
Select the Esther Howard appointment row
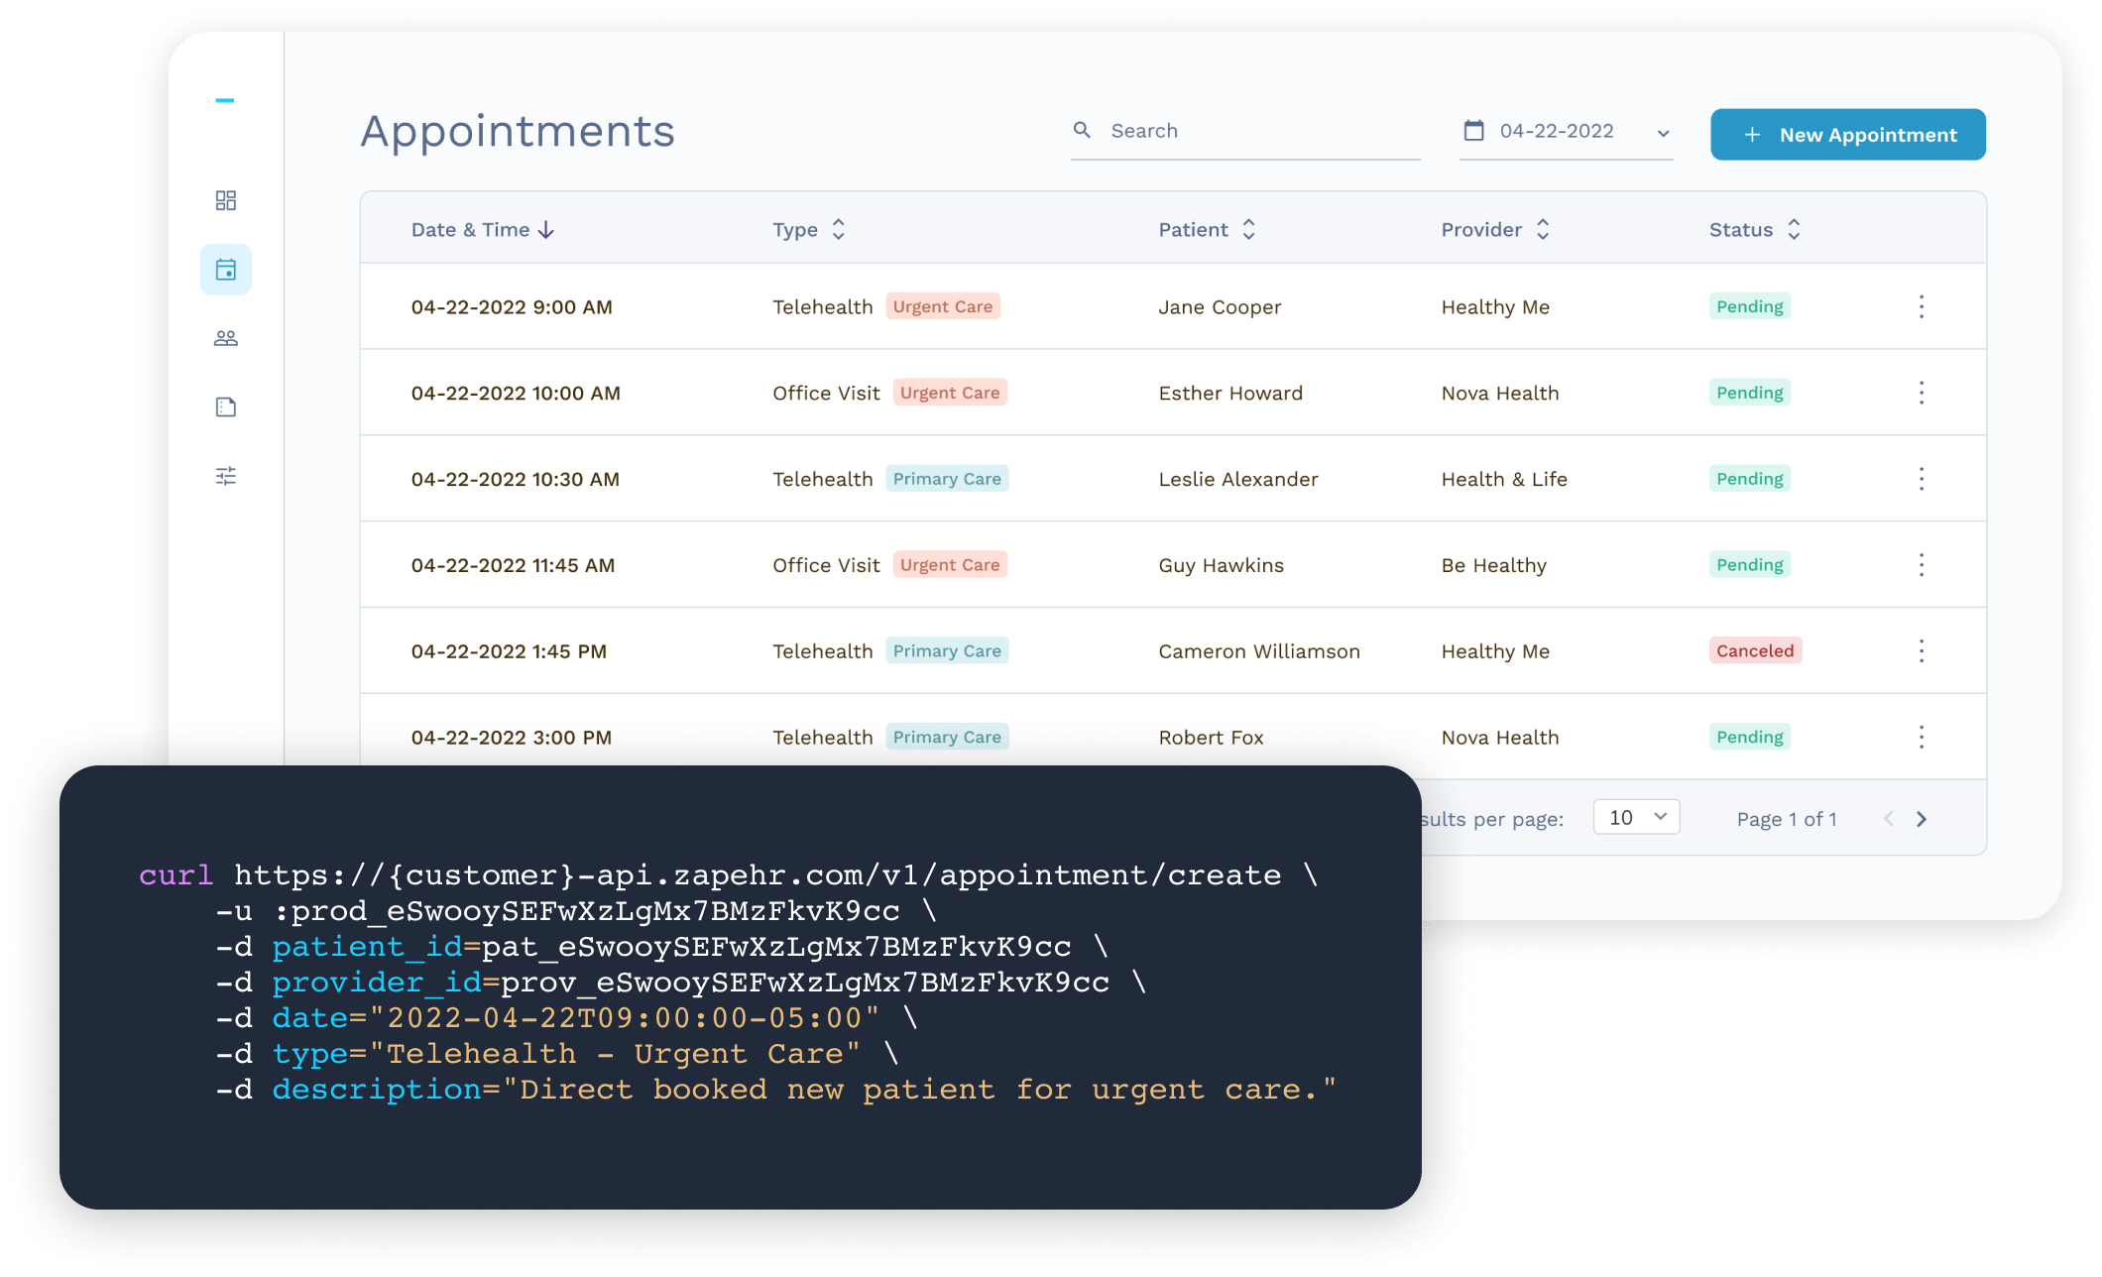click(x=1229, y=394)
